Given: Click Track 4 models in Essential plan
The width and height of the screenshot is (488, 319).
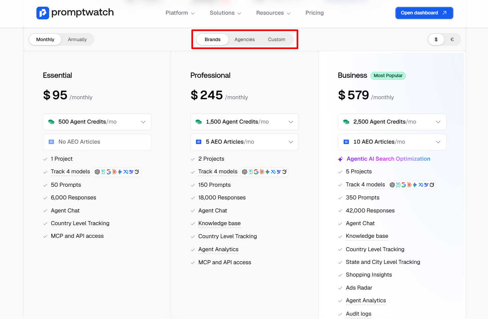Looking at the screenshot, I should click(x=70, y=172).
